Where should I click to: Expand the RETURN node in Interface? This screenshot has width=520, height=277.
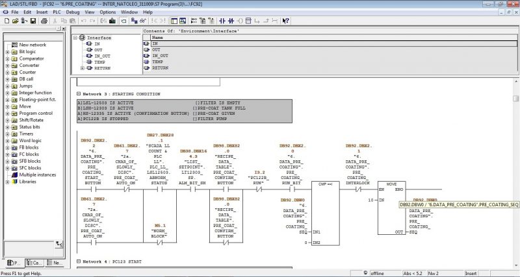tap(83, 68)
